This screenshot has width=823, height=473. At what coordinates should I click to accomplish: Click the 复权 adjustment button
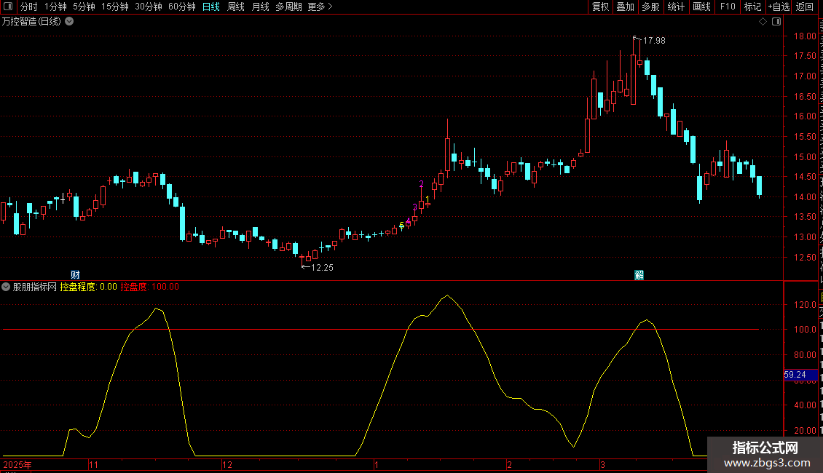[x=600, y=7]
